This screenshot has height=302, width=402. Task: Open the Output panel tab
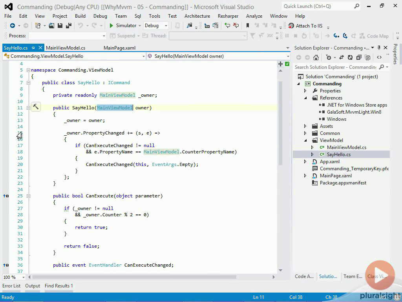(x=33, y=286)
